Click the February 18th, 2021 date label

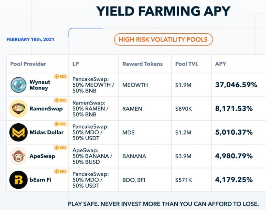click(x=30, y=39)
